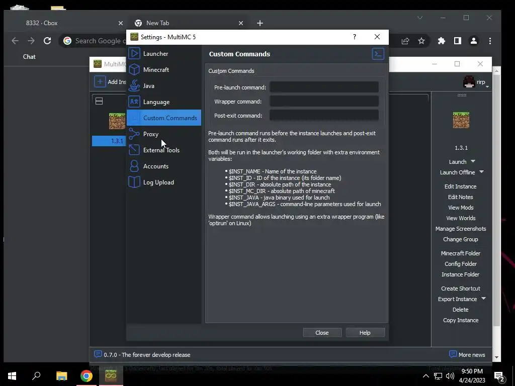Click View Mods in side panel
The image size is (515, 386).
[461, 208]
